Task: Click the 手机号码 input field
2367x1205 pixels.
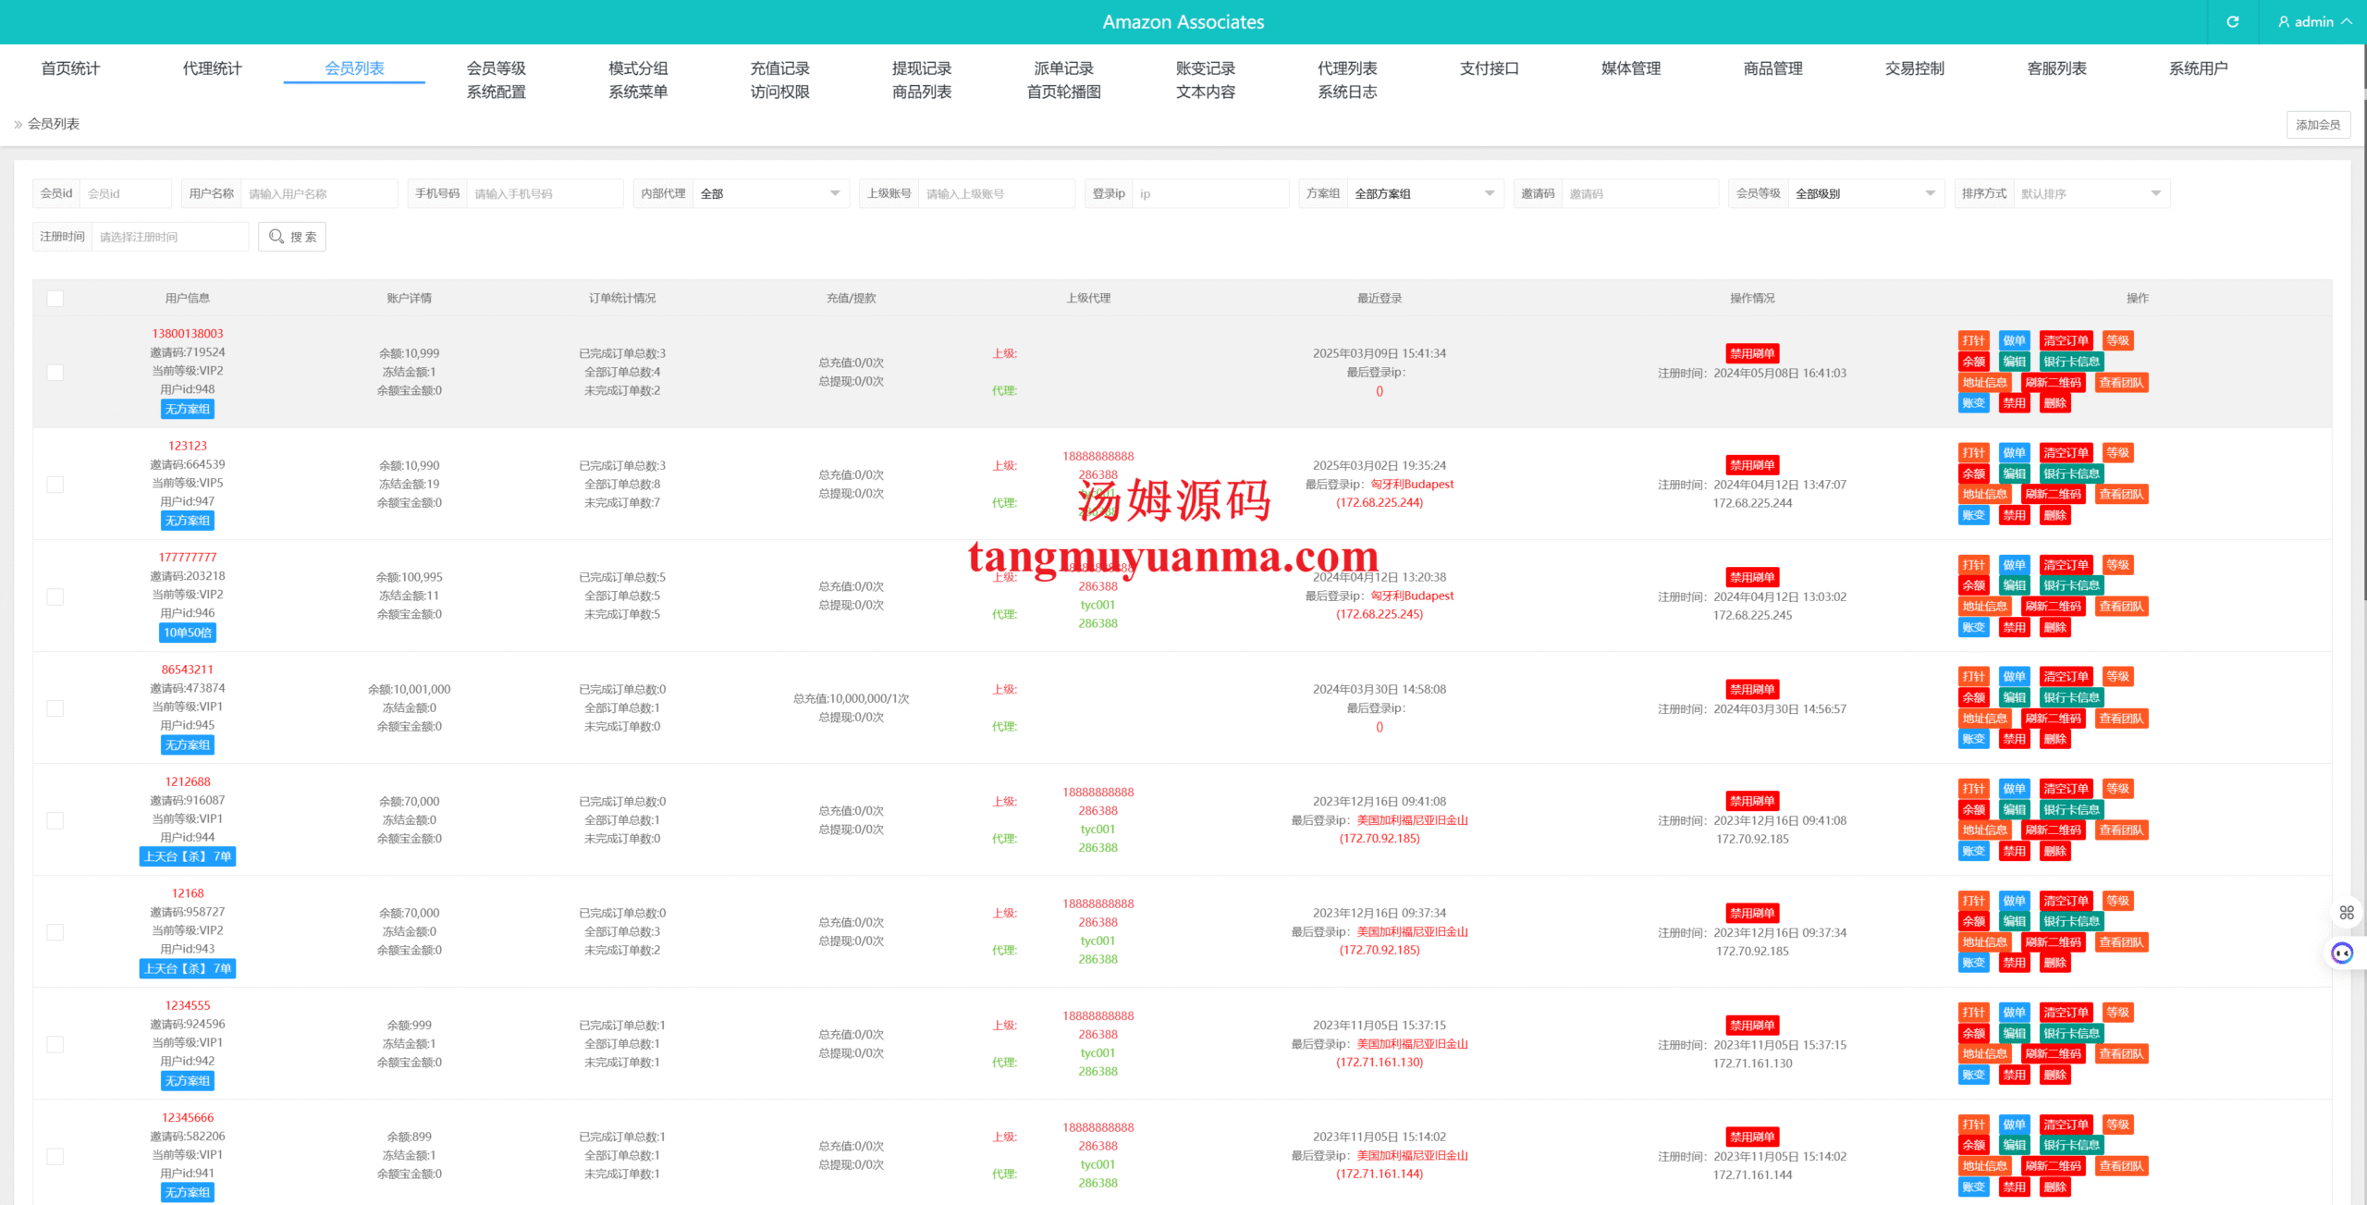Action: [544, 193]
